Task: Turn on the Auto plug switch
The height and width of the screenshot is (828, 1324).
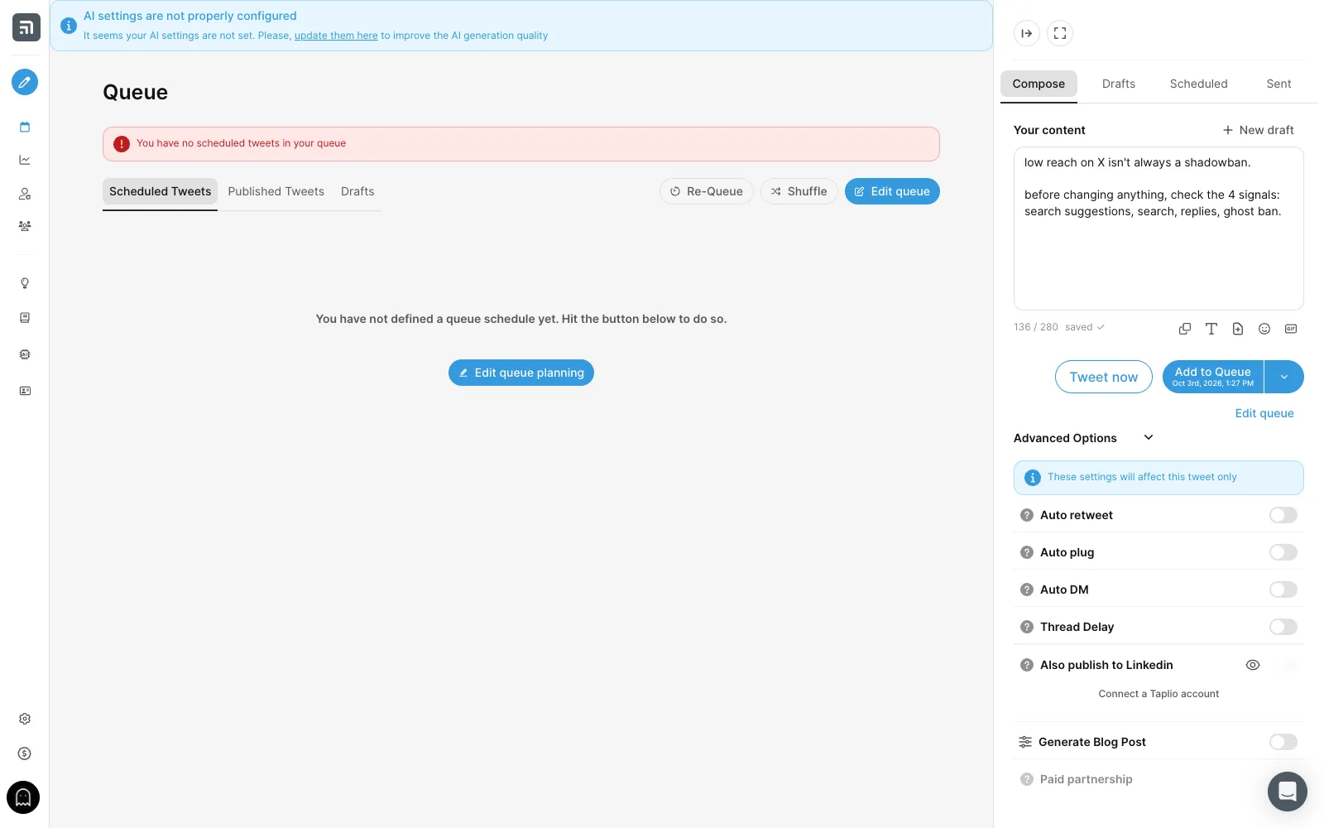Action: 1283,552
